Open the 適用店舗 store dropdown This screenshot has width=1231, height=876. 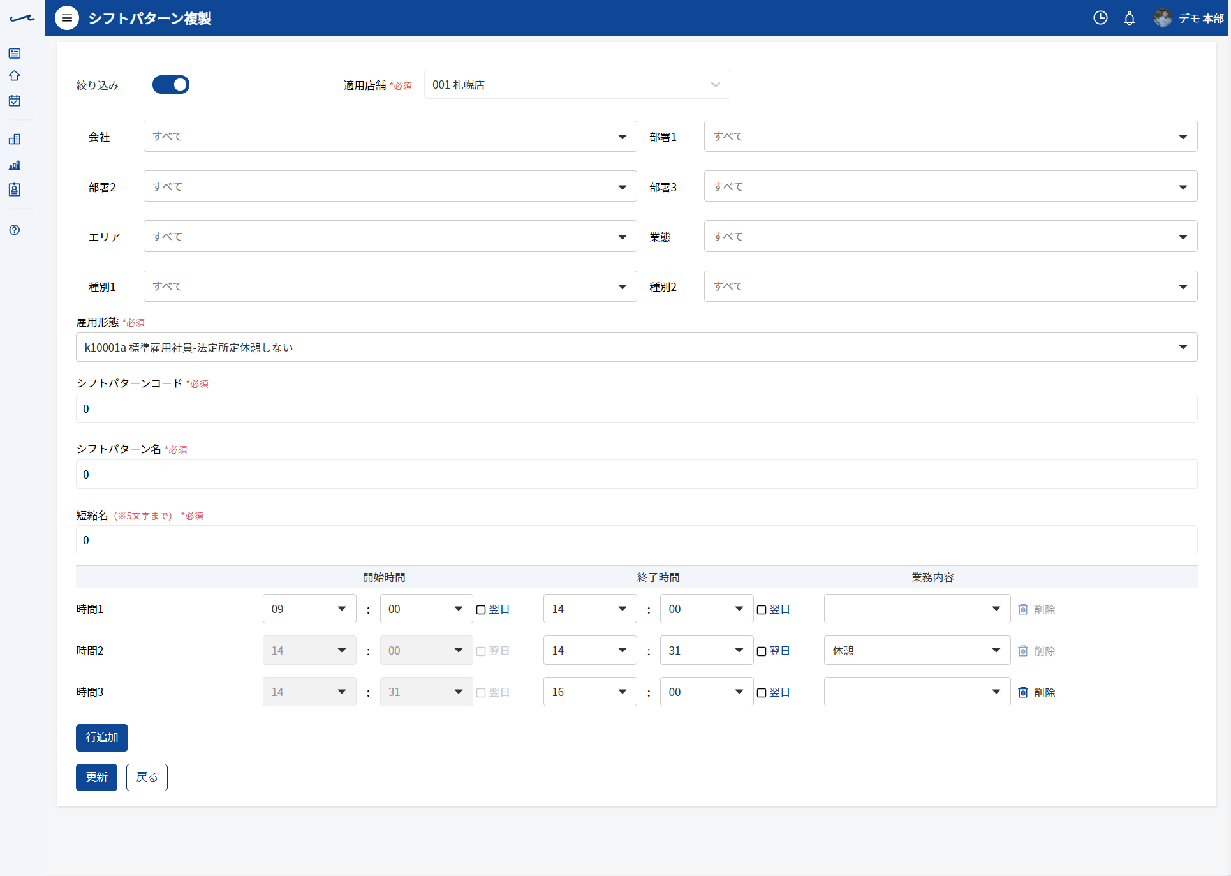577,85
